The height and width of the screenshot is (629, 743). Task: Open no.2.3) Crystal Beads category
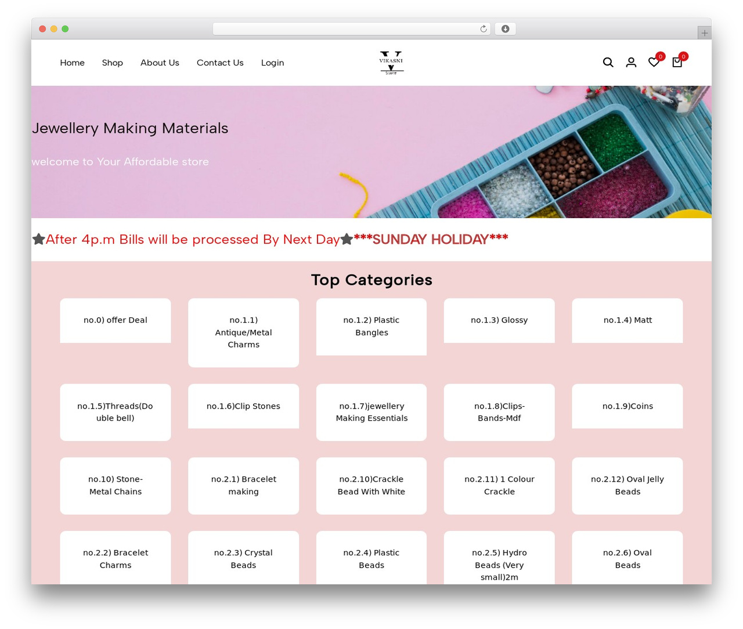pyautogui.click(x=243, y=558)
